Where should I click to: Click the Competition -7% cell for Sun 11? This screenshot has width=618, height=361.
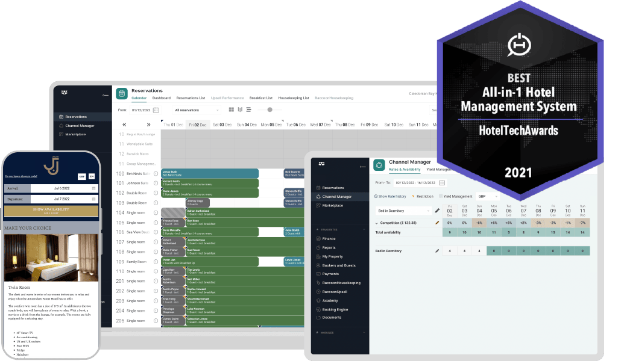pyautogui.click(x=582, y=223)
